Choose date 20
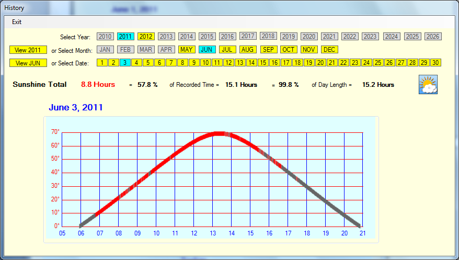 tap(321, 63)
